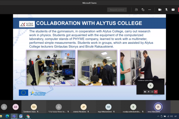Open the meeting chat panel
The width and height of the screenshot is (179, 119).
pos(143,10)
